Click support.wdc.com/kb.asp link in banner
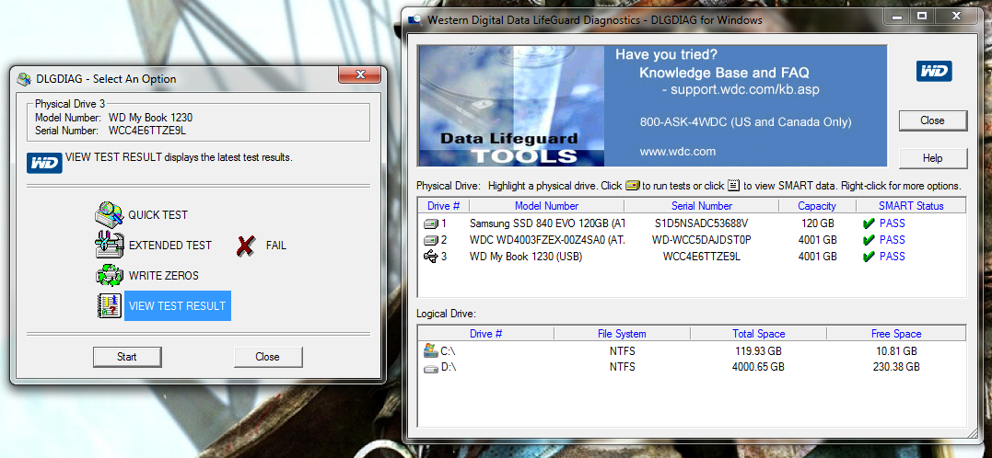The image size is (992, 458). point(745,90)
